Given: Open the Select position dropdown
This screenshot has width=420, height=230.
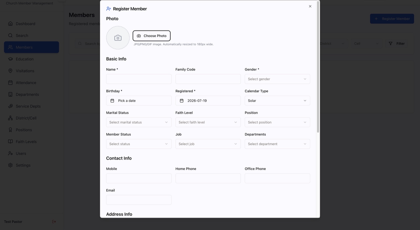Looking at the screenshot, I should point(277,122).
